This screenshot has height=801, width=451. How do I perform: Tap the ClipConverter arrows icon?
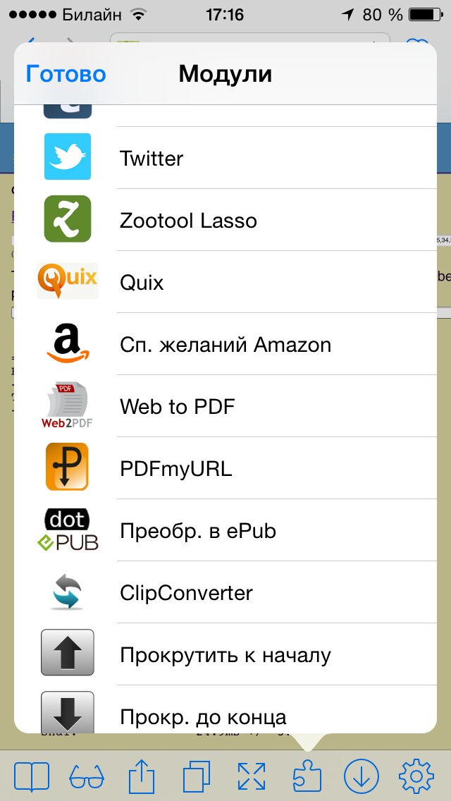[x=68, y=592]
